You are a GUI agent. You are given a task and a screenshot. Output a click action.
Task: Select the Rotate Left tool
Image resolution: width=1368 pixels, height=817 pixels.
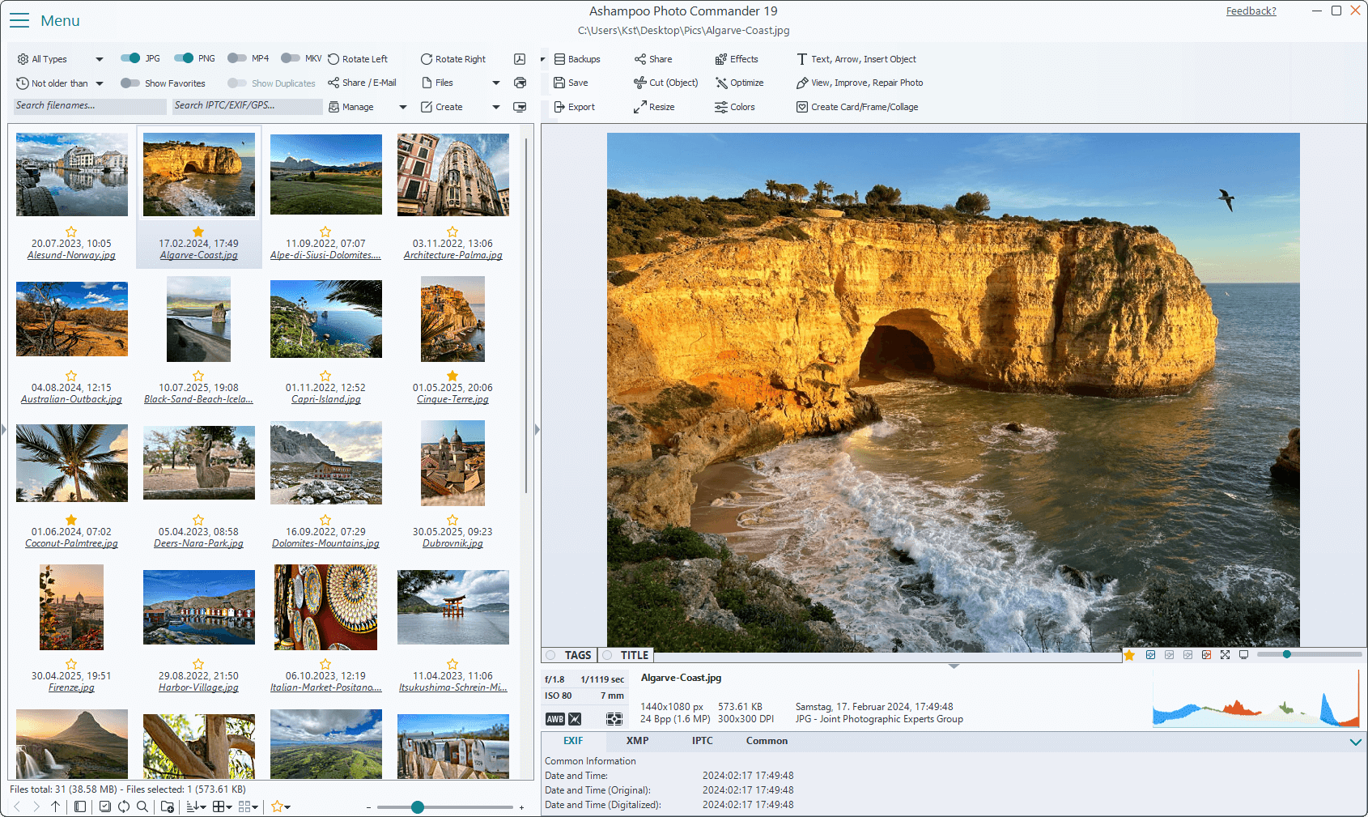359,58
